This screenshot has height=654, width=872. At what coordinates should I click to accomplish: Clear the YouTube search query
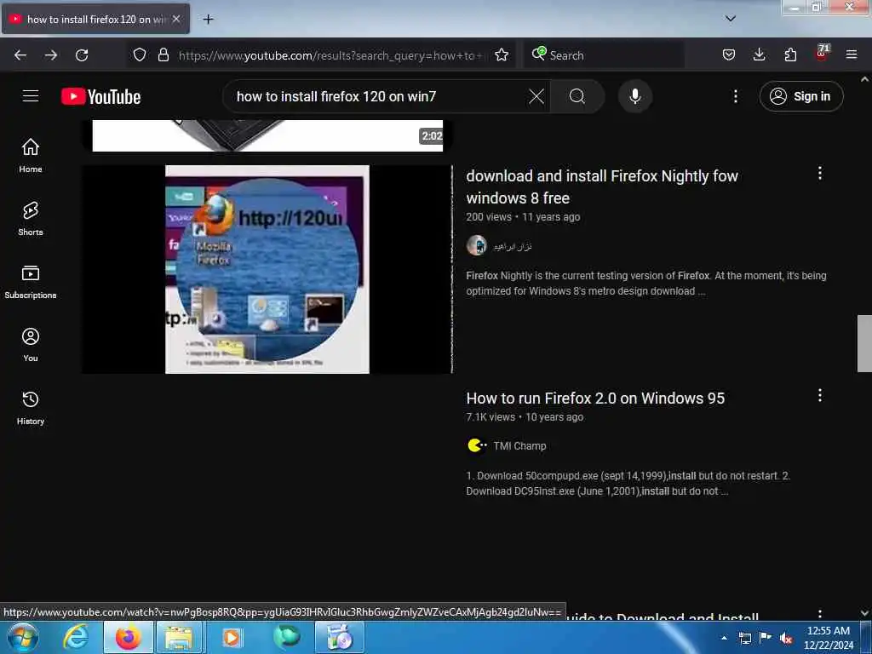pyautogui.click(x=536, y=96)
